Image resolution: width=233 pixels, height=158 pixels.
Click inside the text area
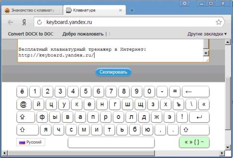click(111, 51)
